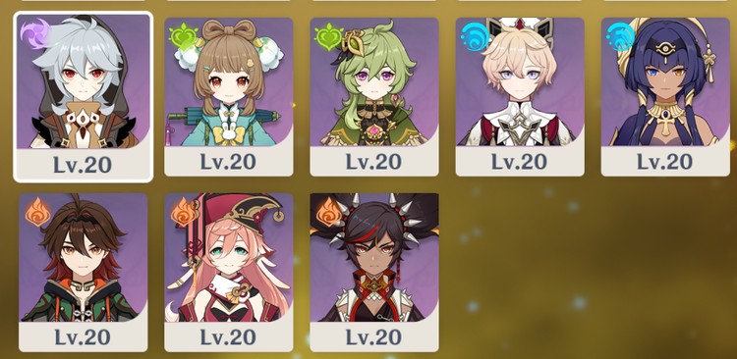Click the Lv.20 label under the green-haired girl
Viewport: 737px width, 359px height.
point(373,162)
